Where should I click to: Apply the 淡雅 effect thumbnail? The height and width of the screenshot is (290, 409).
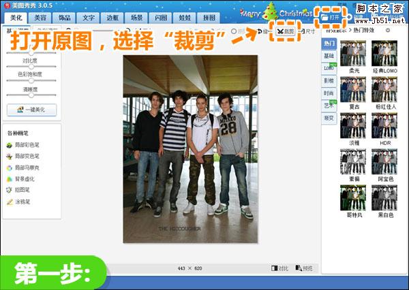[x=353, y=125]
